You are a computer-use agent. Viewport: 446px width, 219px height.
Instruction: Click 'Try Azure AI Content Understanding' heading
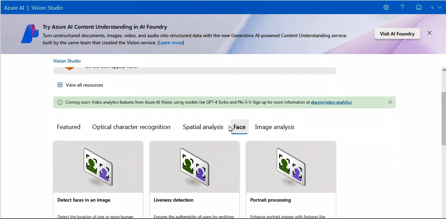pyautogui.click(x=105, y=27)
